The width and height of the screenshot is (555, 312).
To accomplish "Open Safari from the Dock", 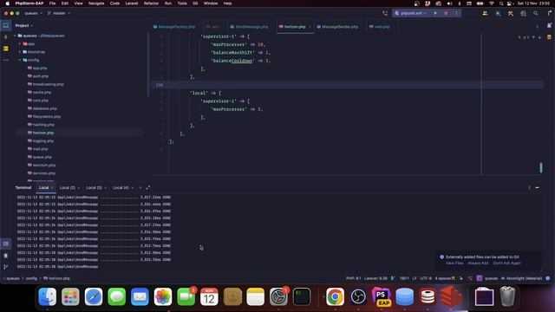I will click(x=94, y=296).
